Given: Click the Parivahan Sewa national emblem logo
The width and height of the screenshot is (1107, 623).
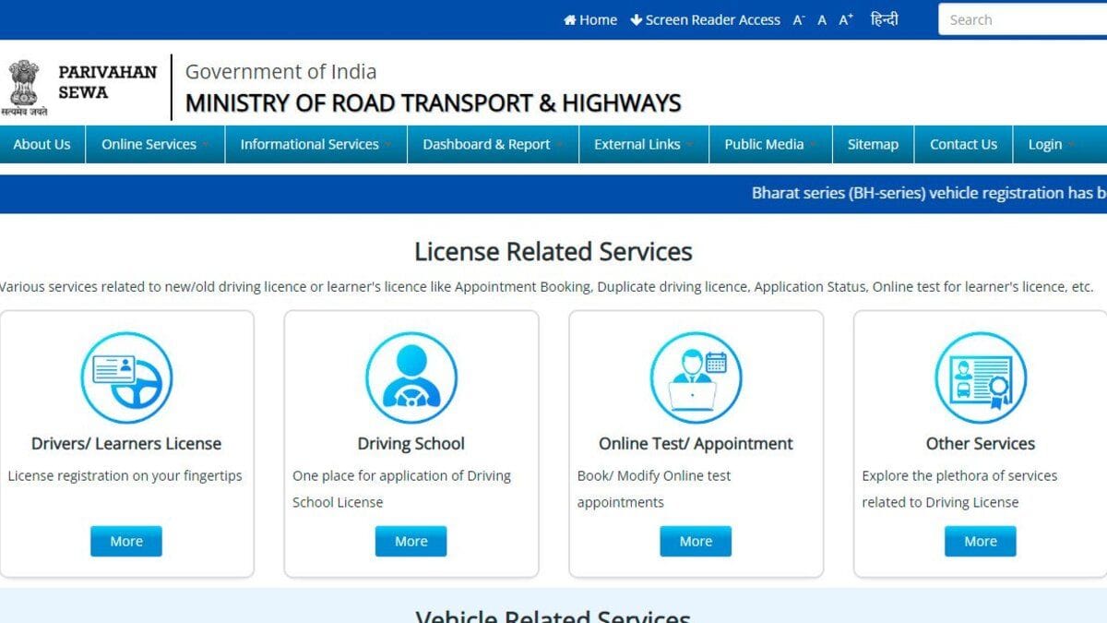Looking at the screenshot, I should 24,88.
